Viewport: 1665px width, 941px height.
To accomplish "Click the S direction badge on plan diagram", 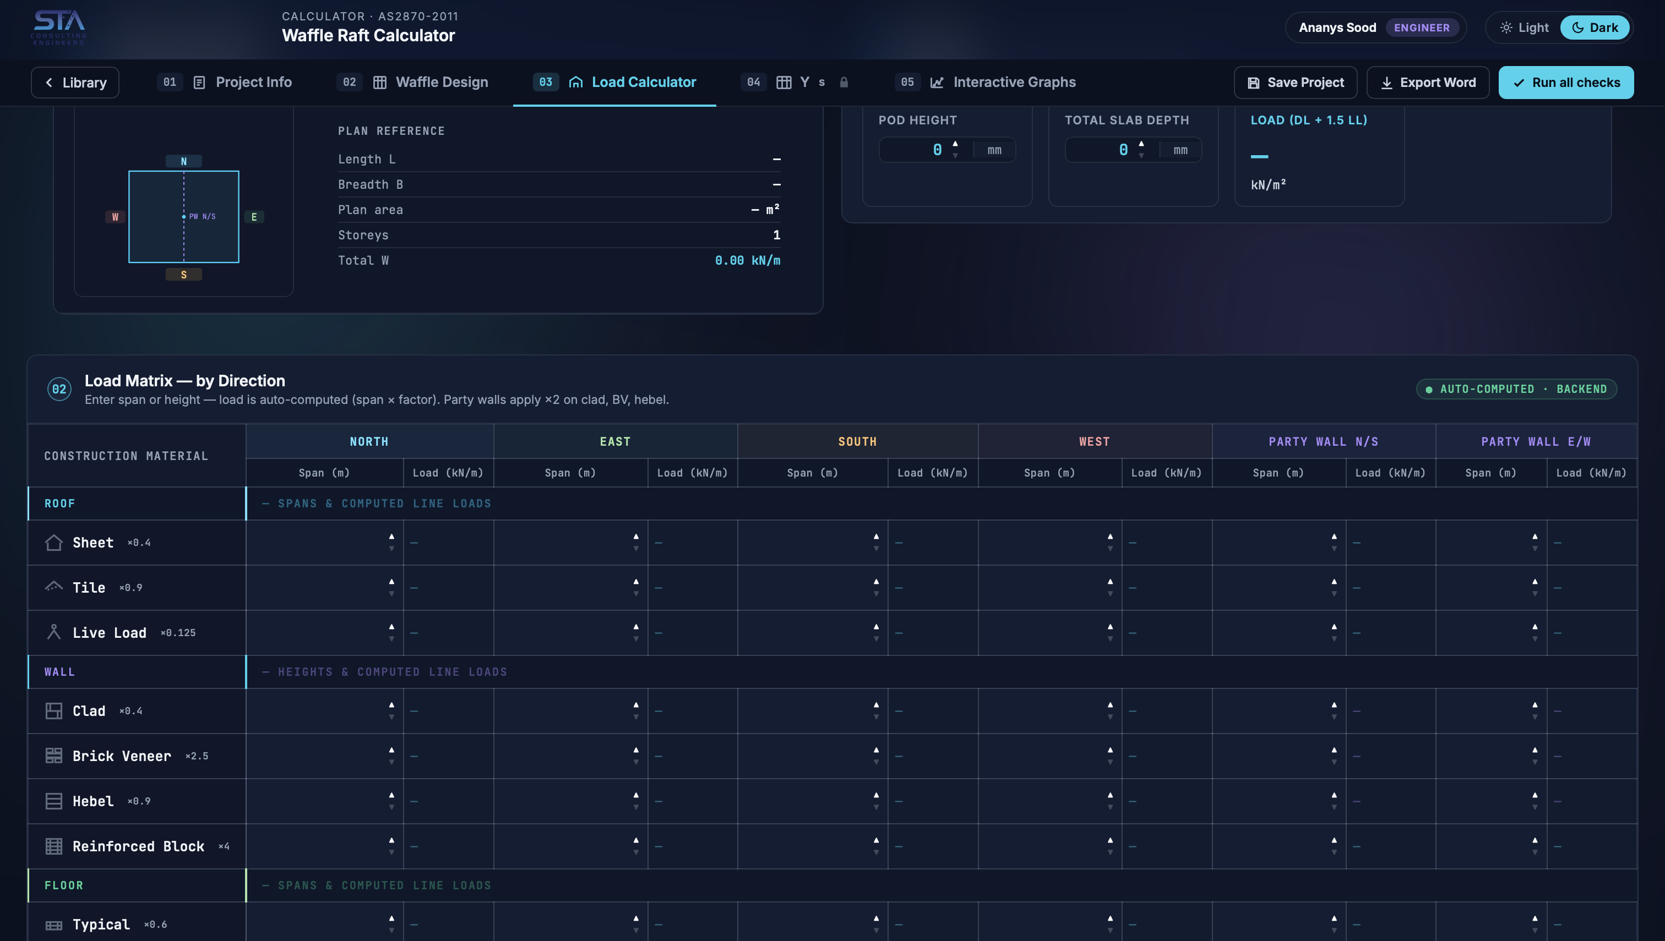I will click(184, 275).
